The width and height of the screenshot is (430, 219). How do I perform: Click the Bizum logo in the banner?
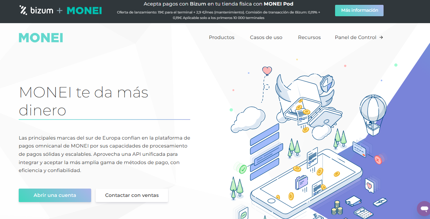click(36, 10)
